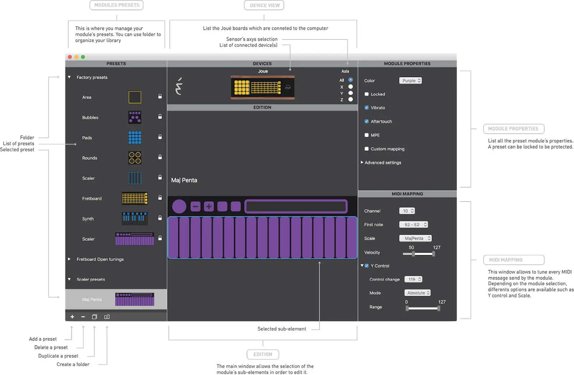This screenshot has width=574, height=375.
Task: Select the Maj Penta preset row
Action: click(116, 299)
